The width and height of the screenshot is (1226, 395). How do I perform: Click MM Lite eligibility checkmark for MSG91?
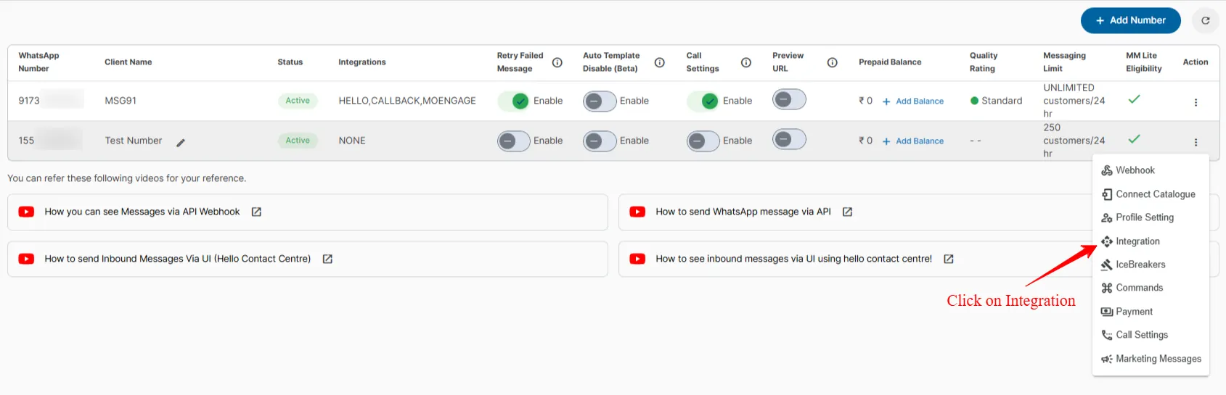tap(1134, 99)
